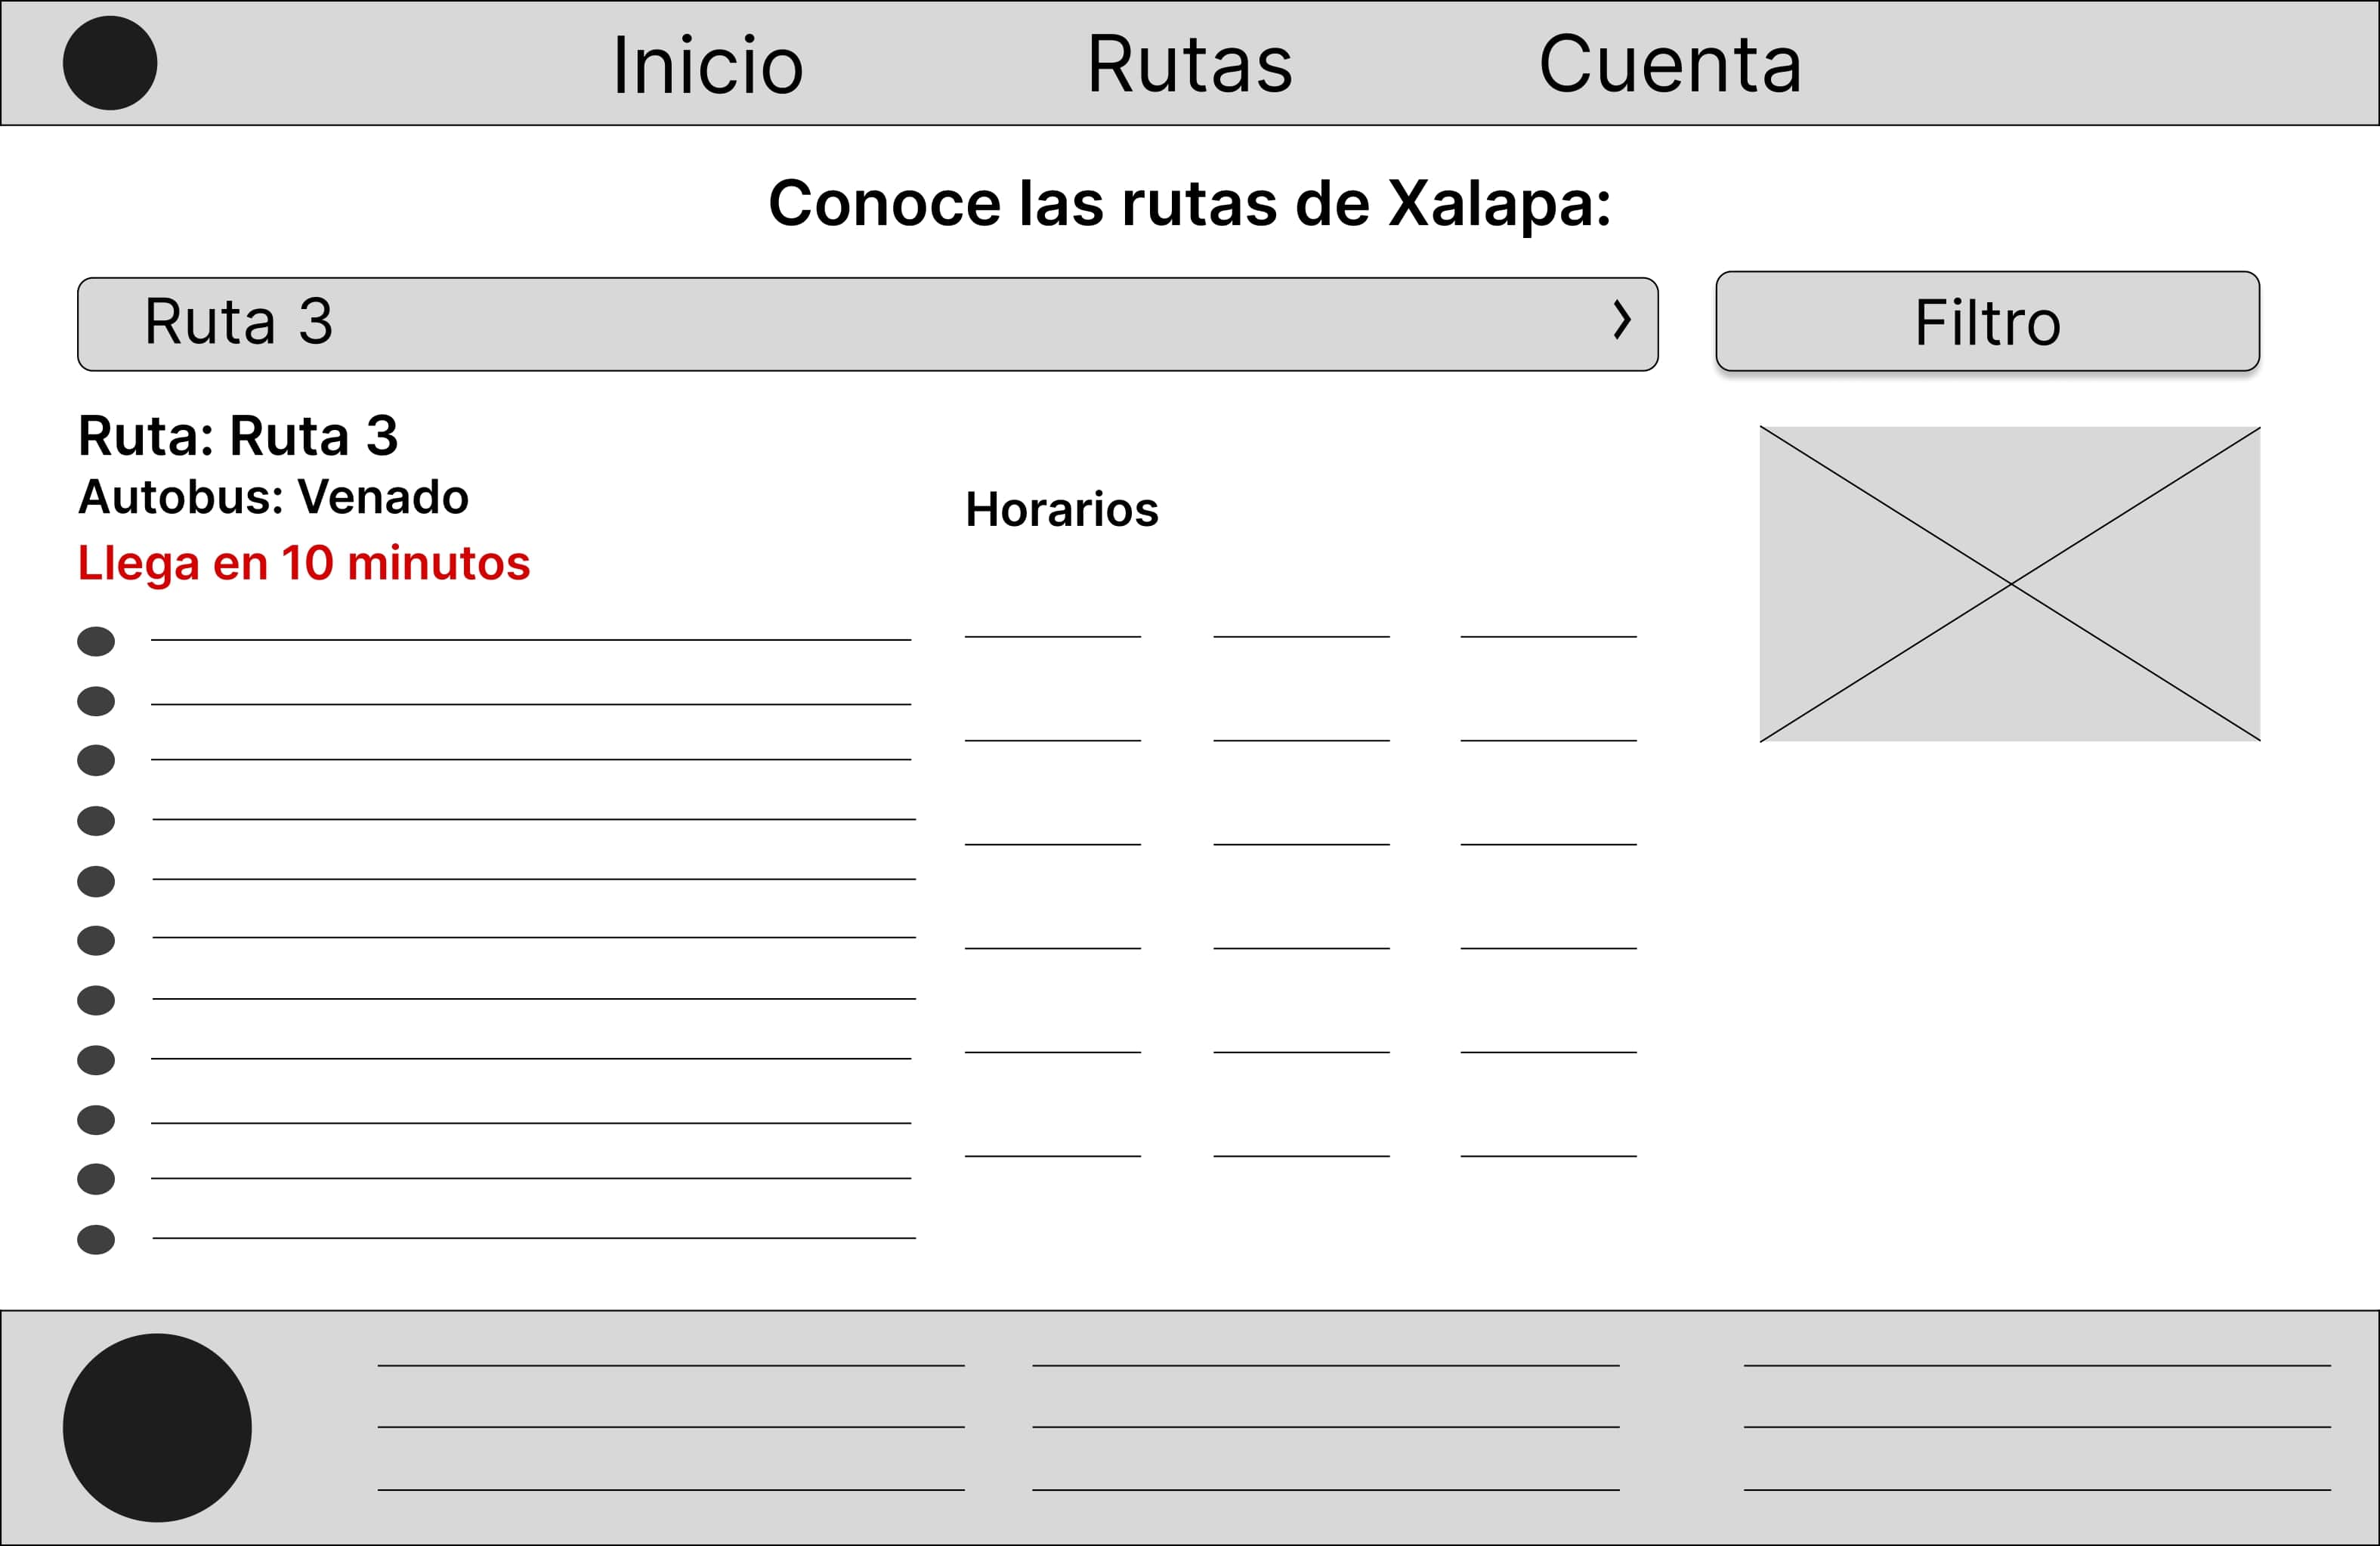Click the round logo in top navigation bar
2380x1546 pixels.
click(x=110, y=63)
